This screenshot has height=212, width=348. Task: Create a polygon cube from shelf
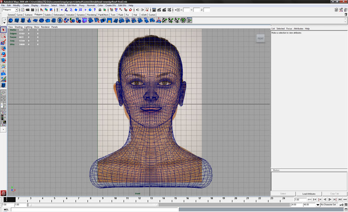[x=17, y=20]
